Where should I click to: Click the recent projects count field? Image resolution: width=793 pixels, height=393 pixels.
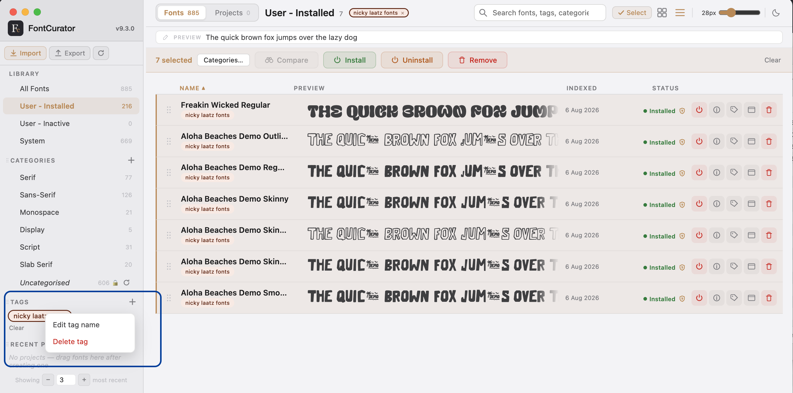66,380
